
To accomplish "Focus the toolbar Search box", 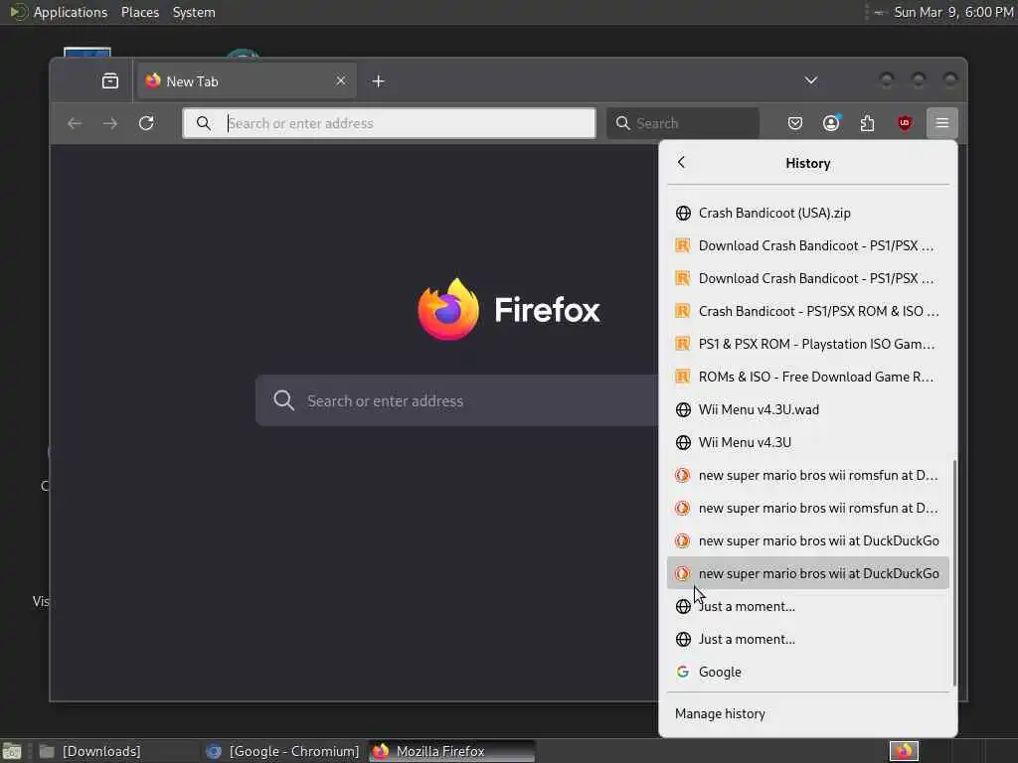I will (x=683, y=123).
